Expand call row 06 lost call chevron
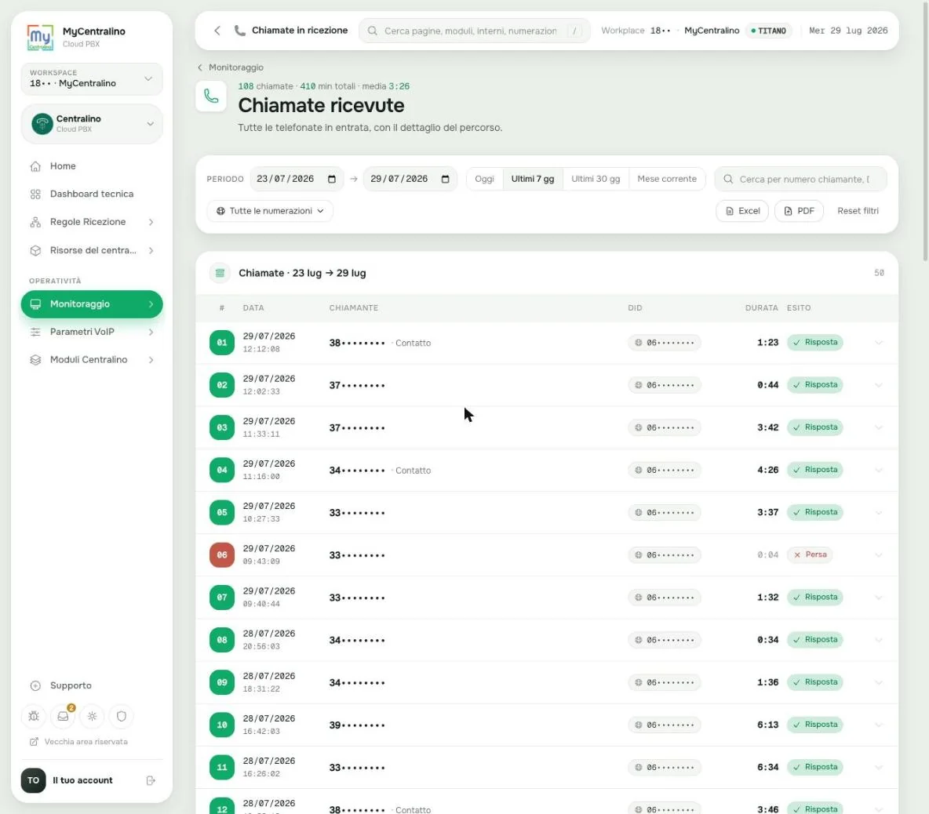Viewport: 929px width, 814px height. pyautogui.click(x=879, y=555)
